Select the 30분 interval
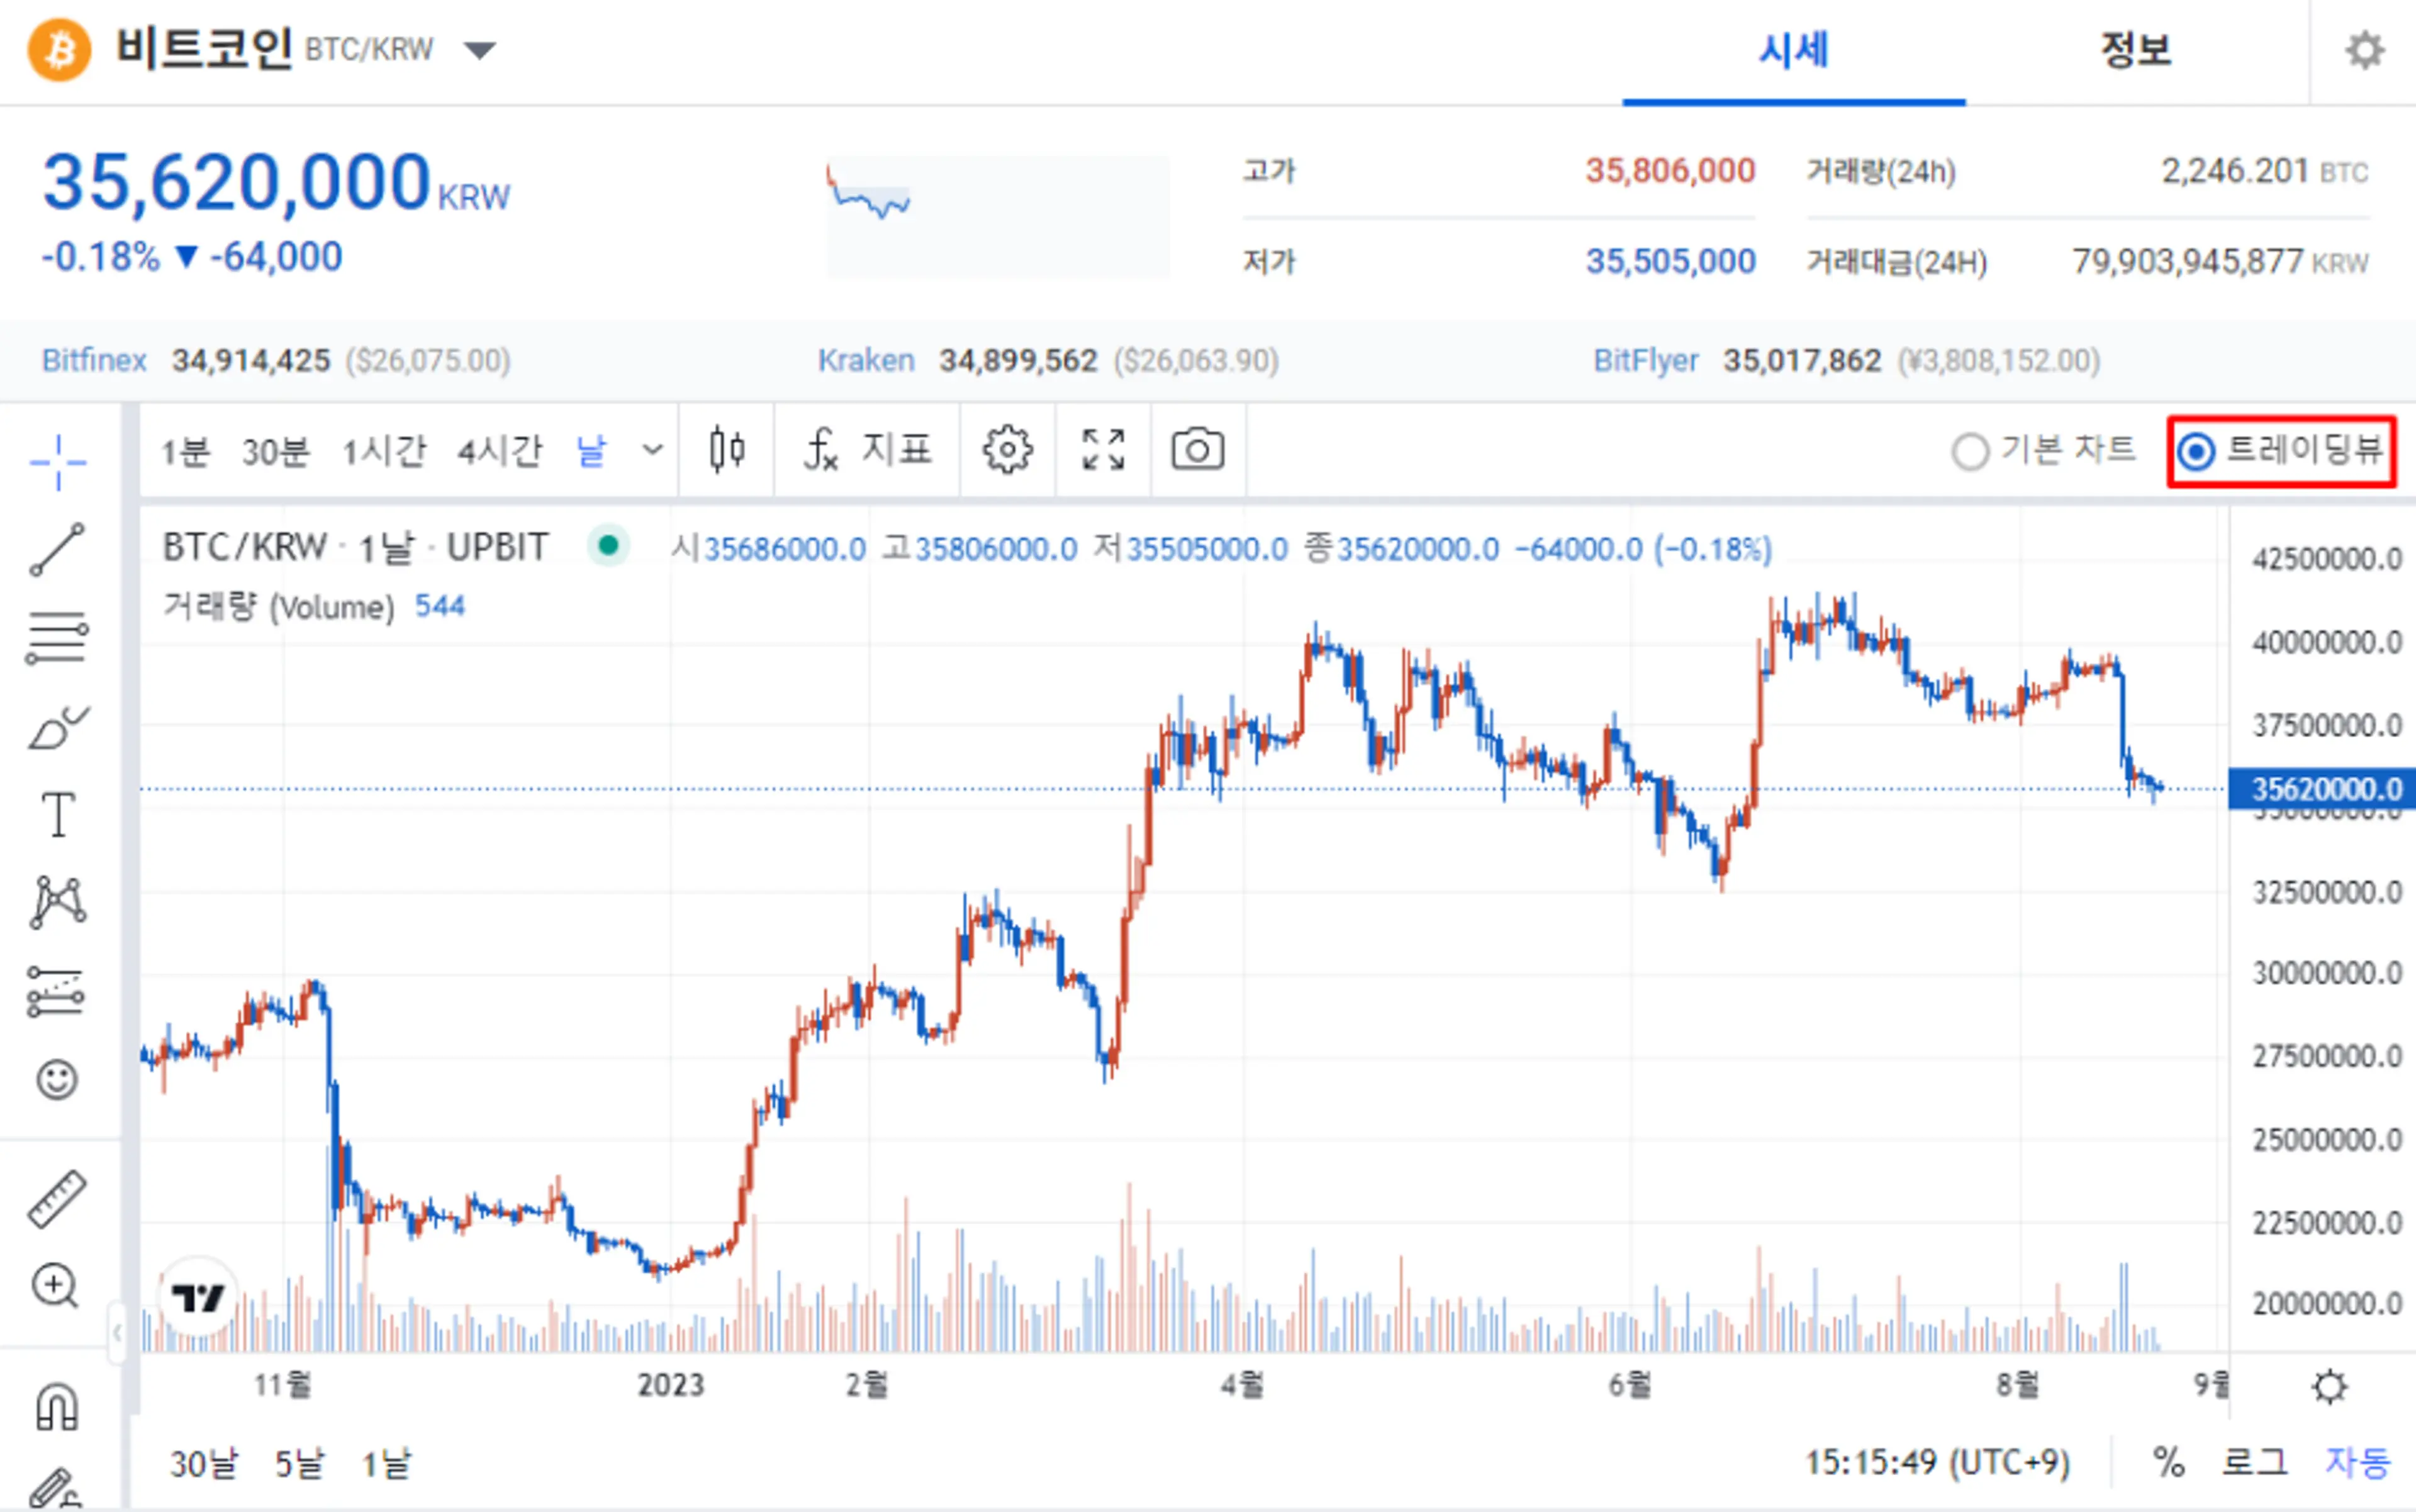The image size is (2416, 1512). (x=275, y=452)
